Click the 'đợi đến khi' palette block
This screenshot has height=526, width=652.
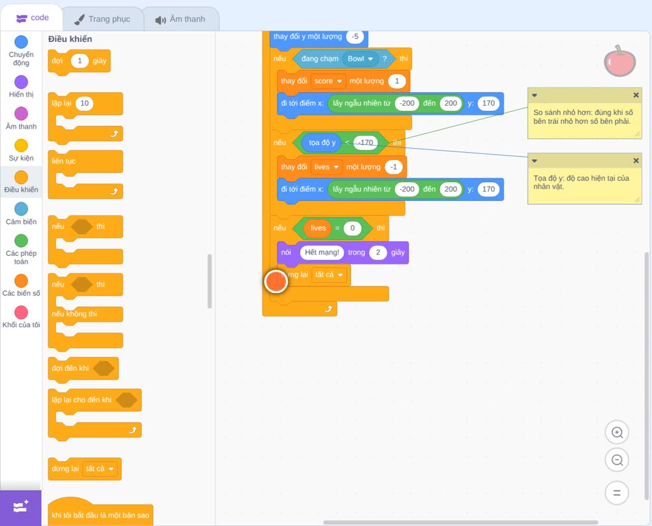click(x=83, y=369)
